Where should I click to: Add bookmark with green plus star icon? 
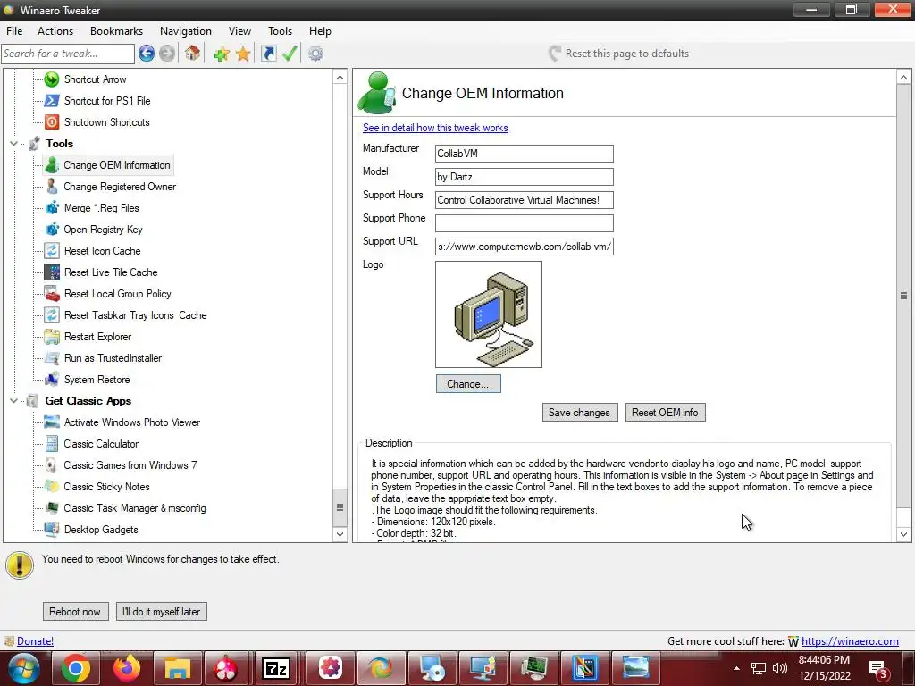point(222,54)
